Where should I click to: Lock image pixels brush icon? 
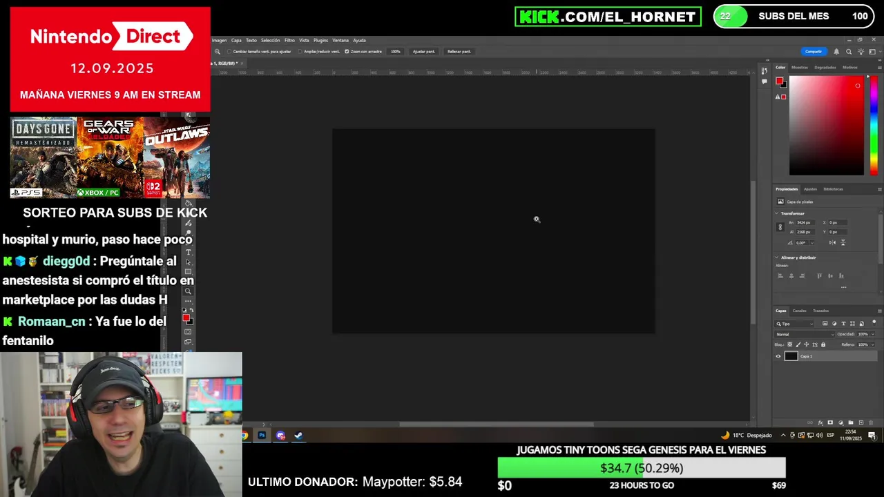[x=798, y=344]
